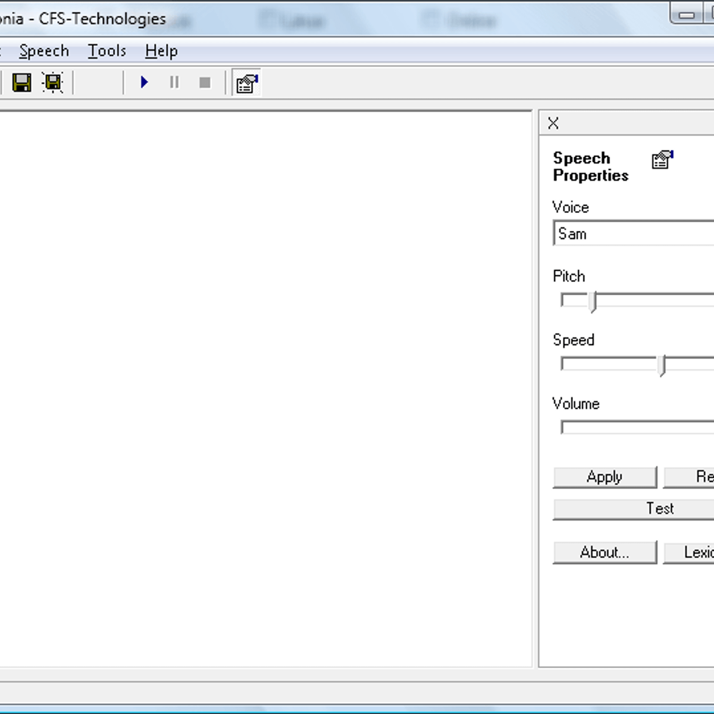714x714 pixels.
Task: Click inside the main text editing area
Action: (x=265, y=387)
